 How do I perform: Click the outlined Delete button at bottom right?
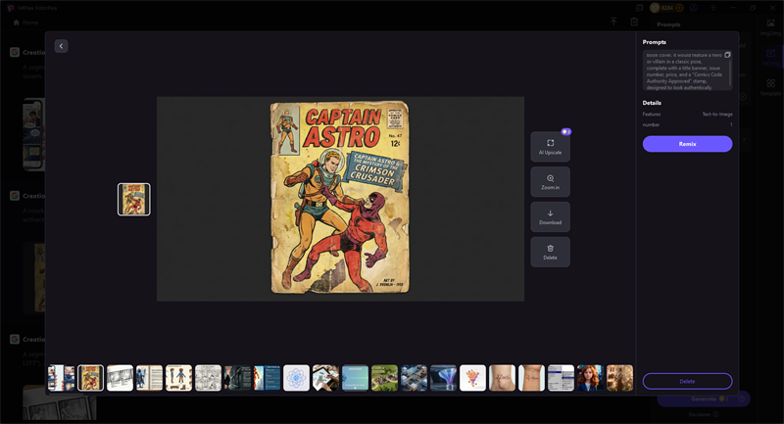click(687, 381)
